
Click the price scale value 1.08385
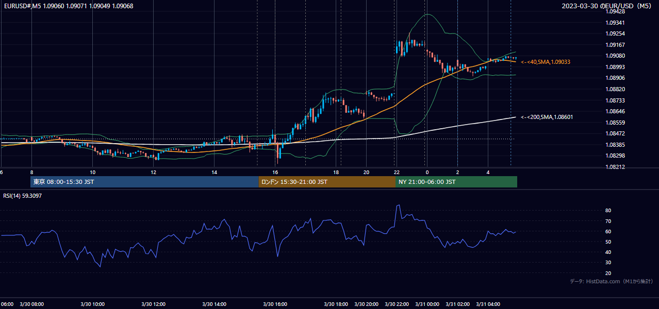[615, 145]
